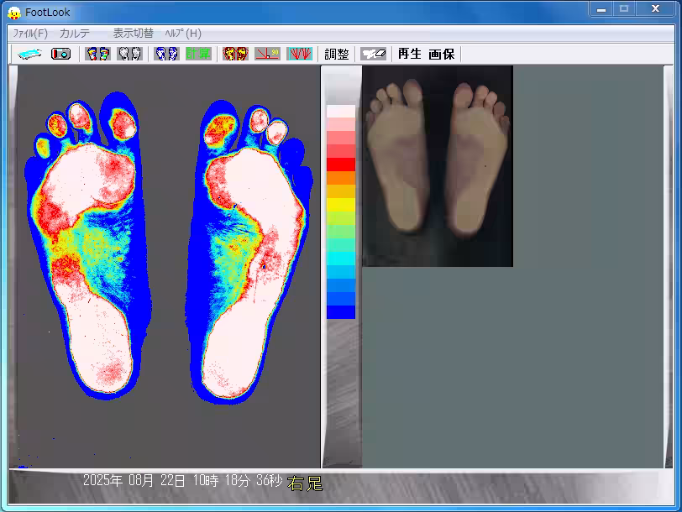Select the gray footprint outline view icon
The width and height of the screenshot is (682, 512).
pos(129,54)
